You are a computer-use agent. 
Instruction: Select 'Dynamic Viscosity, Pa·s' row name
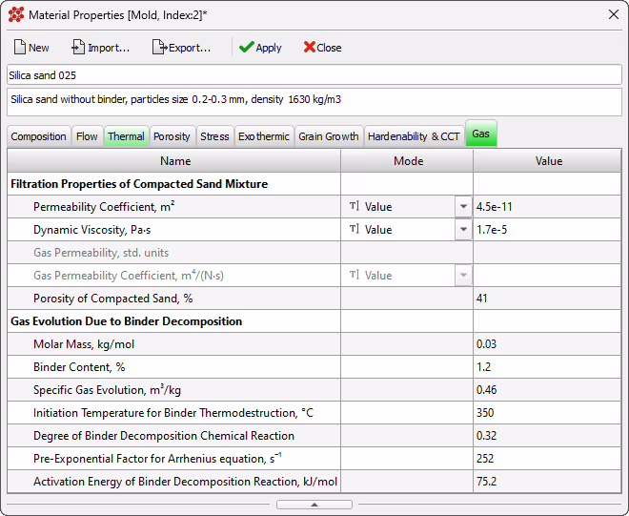pos(91,230)
